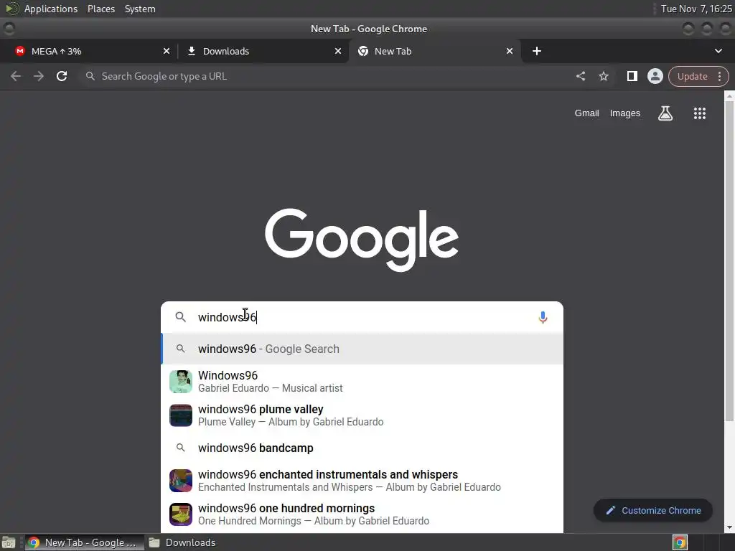Select the 'windows96 bandcamp' suggestion

(x=362, y=448)
